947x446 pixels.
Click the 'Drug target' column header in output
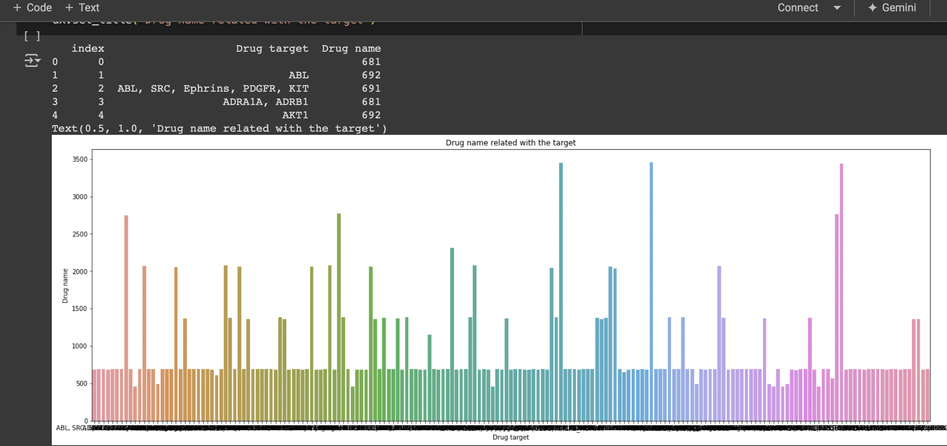click(272, 49)
